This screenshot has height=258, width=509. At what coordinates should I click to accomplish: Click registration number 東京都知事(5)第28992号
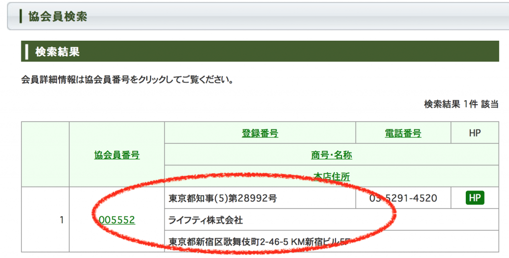click(x=223, y=198)
